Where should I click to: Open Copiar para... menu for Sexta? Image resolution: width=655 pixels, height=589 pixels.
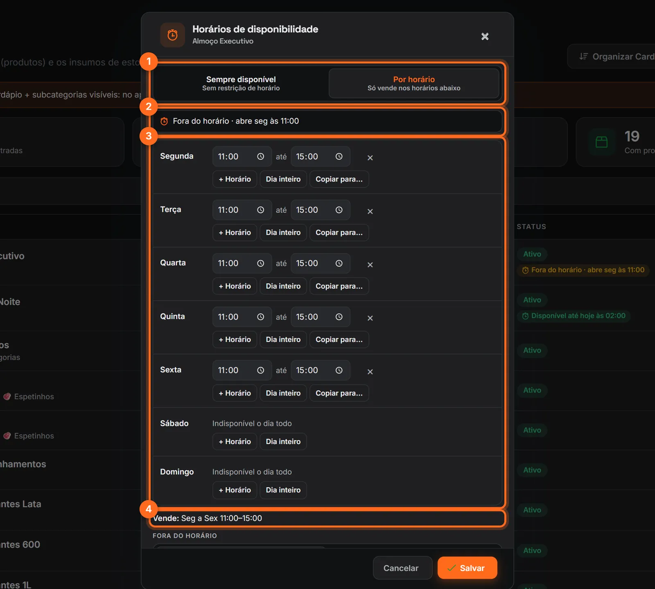(339, 393)
